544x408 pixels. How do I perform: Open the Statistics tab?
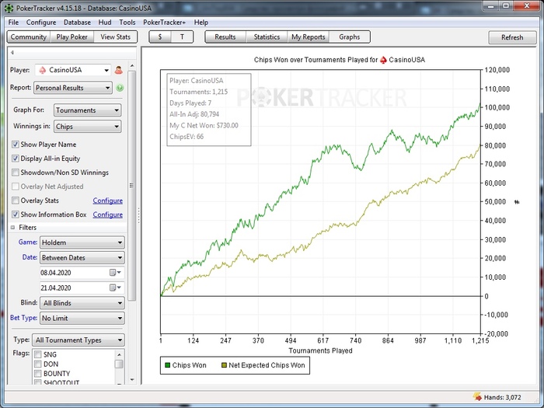(267, 37)
